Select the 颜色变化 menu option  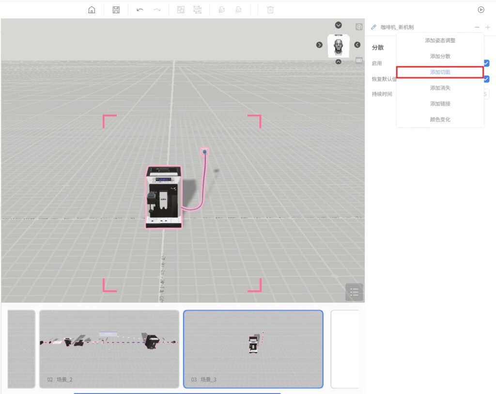point(440,119)
